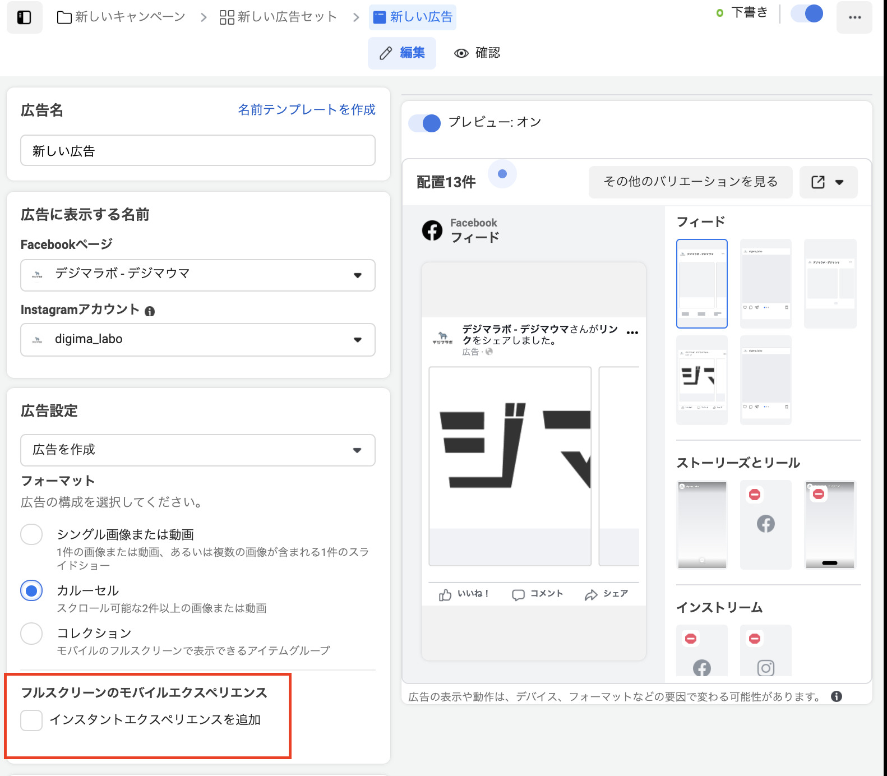The image size is (887, 776).
Task: Select the コレクション format radio button
Action: coord(31,634)
